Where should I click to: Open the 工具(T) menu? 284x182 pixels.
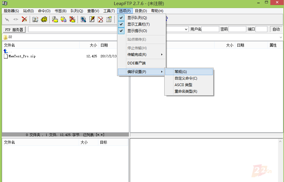click(109, 11)
